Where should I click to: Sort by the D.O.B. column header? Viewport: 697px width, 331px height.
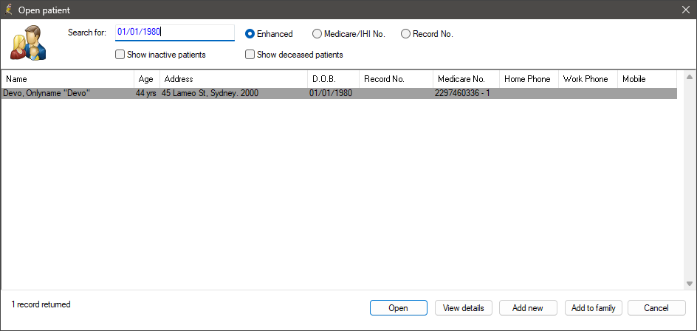click(x=334, y=79)
